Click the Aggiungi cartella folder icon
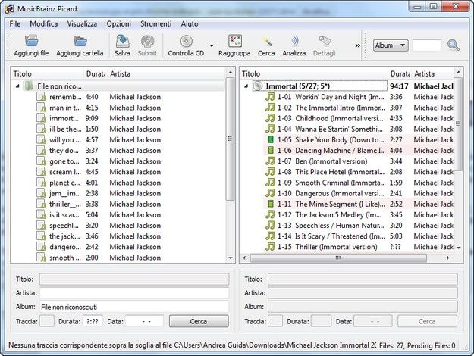The image size is (474, 356). [x=80, y=41]
